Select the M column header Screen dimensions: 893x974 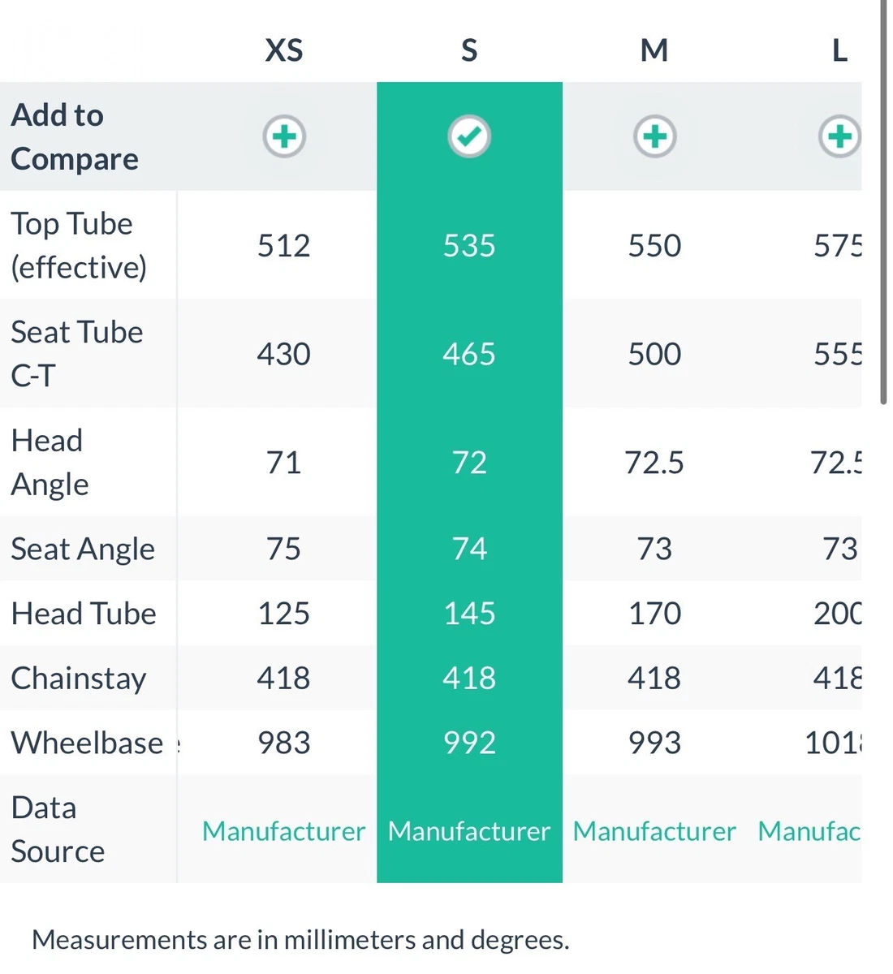coord(654,50)
